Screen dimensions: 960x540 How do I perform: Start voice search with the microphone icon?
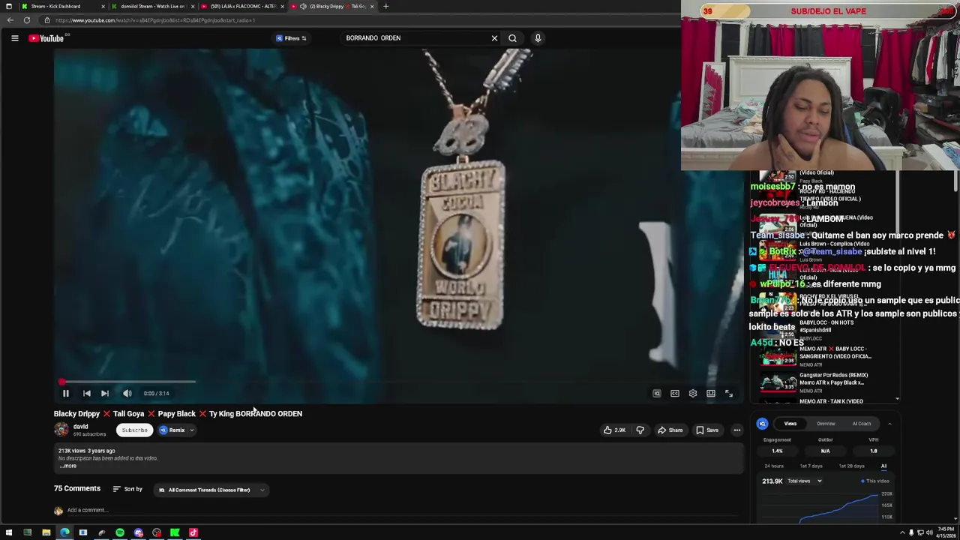coord(538,38)
